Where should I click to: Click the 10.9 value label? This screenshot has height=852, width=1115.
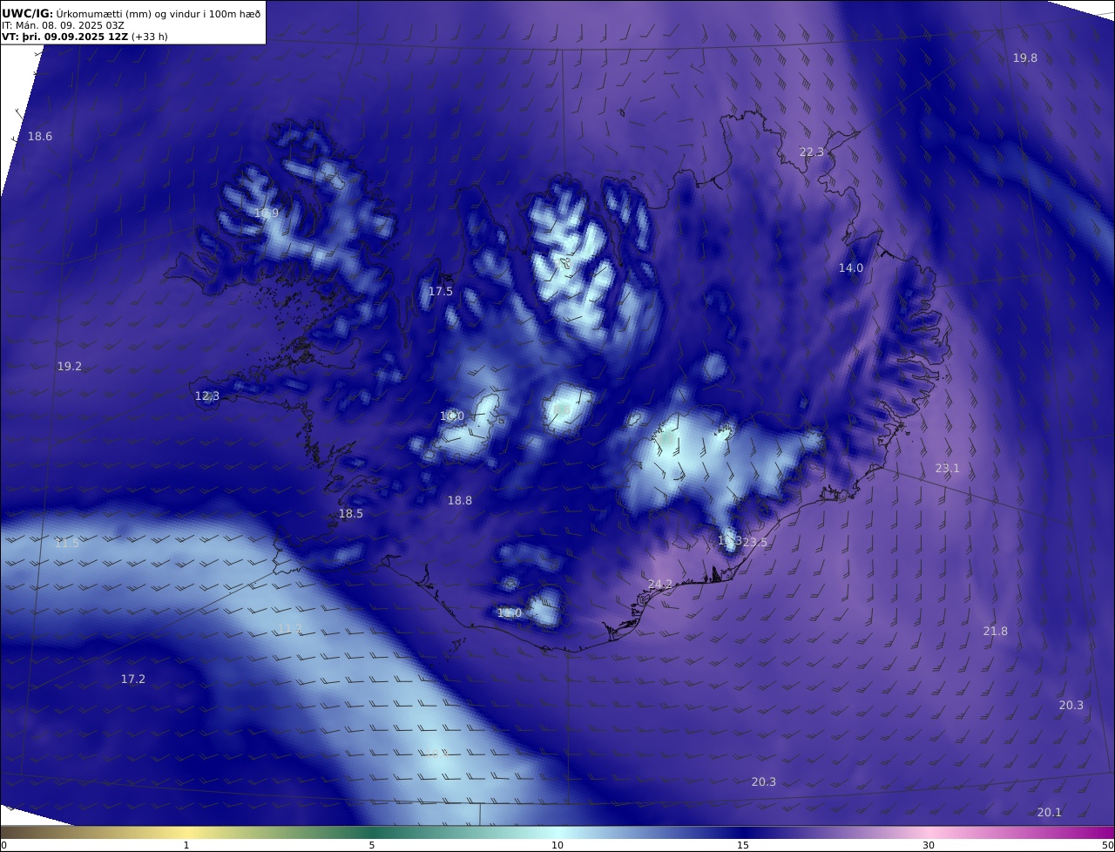click(x=267, y=213)
